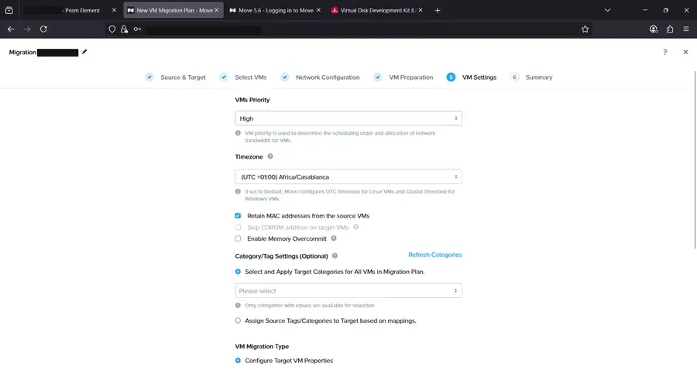This screenshot has height=370, width=697.
Task: Click the Firefox View icon at tab bar start
Action: [9, 10]
